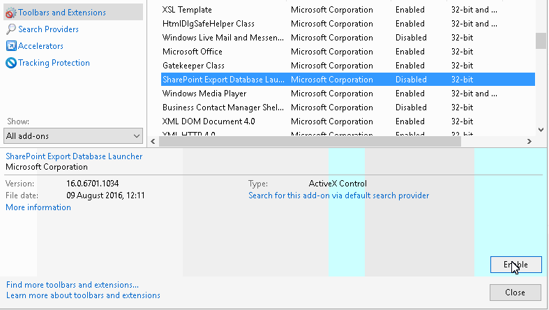Click the SharePoint Export Database Launcher details title
The width and height of the screenshot is (549, 310).
74,156
